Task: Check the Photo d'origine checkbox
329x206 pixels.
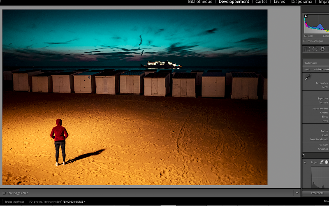Action: coord(305,41)
